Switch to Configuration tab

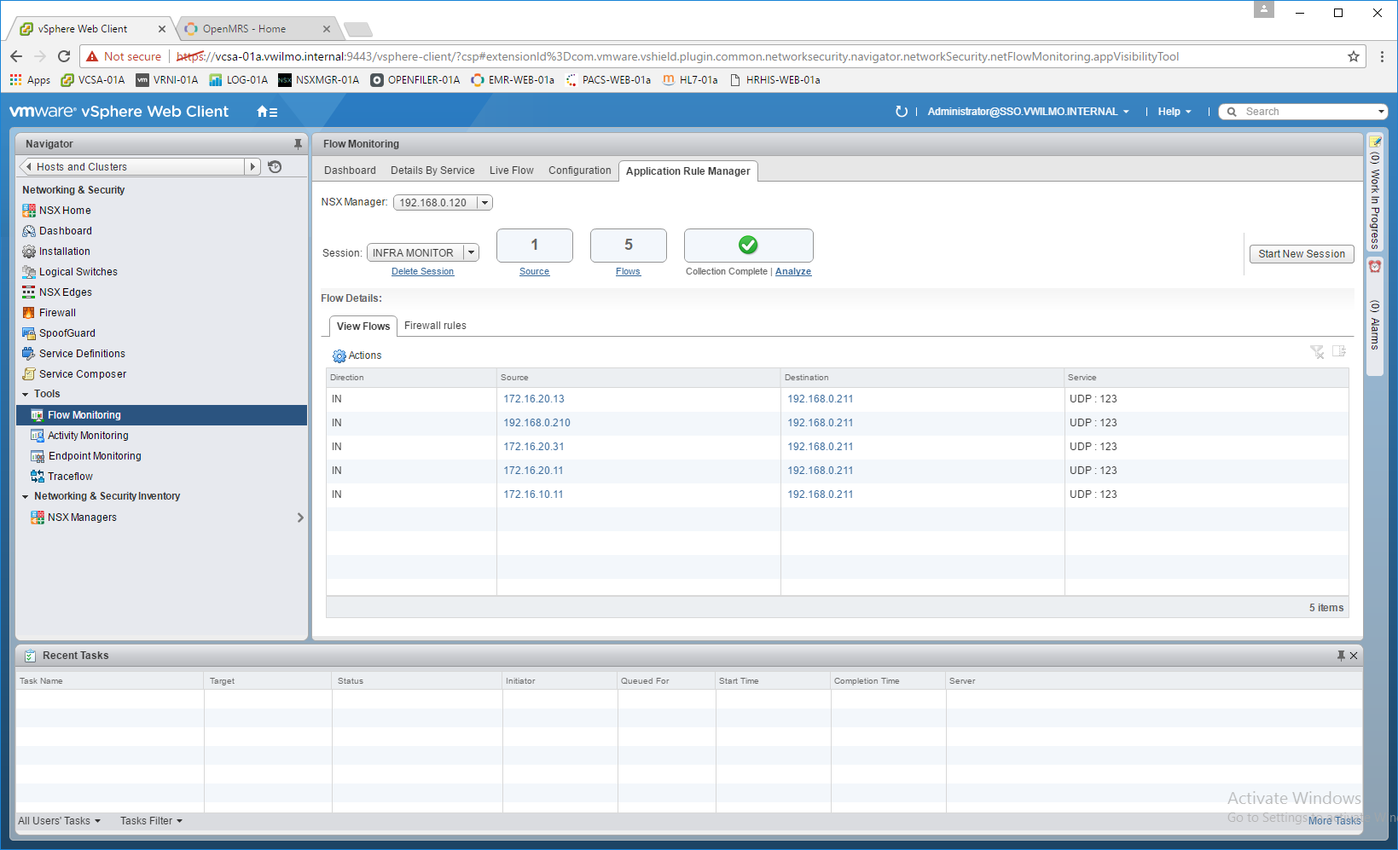pos(580,171)
